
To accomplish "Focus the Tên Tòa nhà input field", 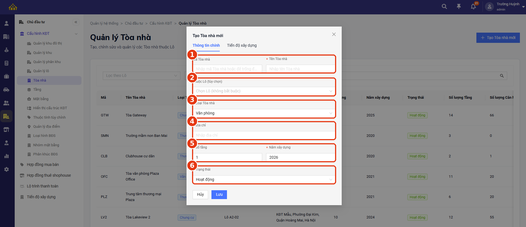I will [301, 69].
